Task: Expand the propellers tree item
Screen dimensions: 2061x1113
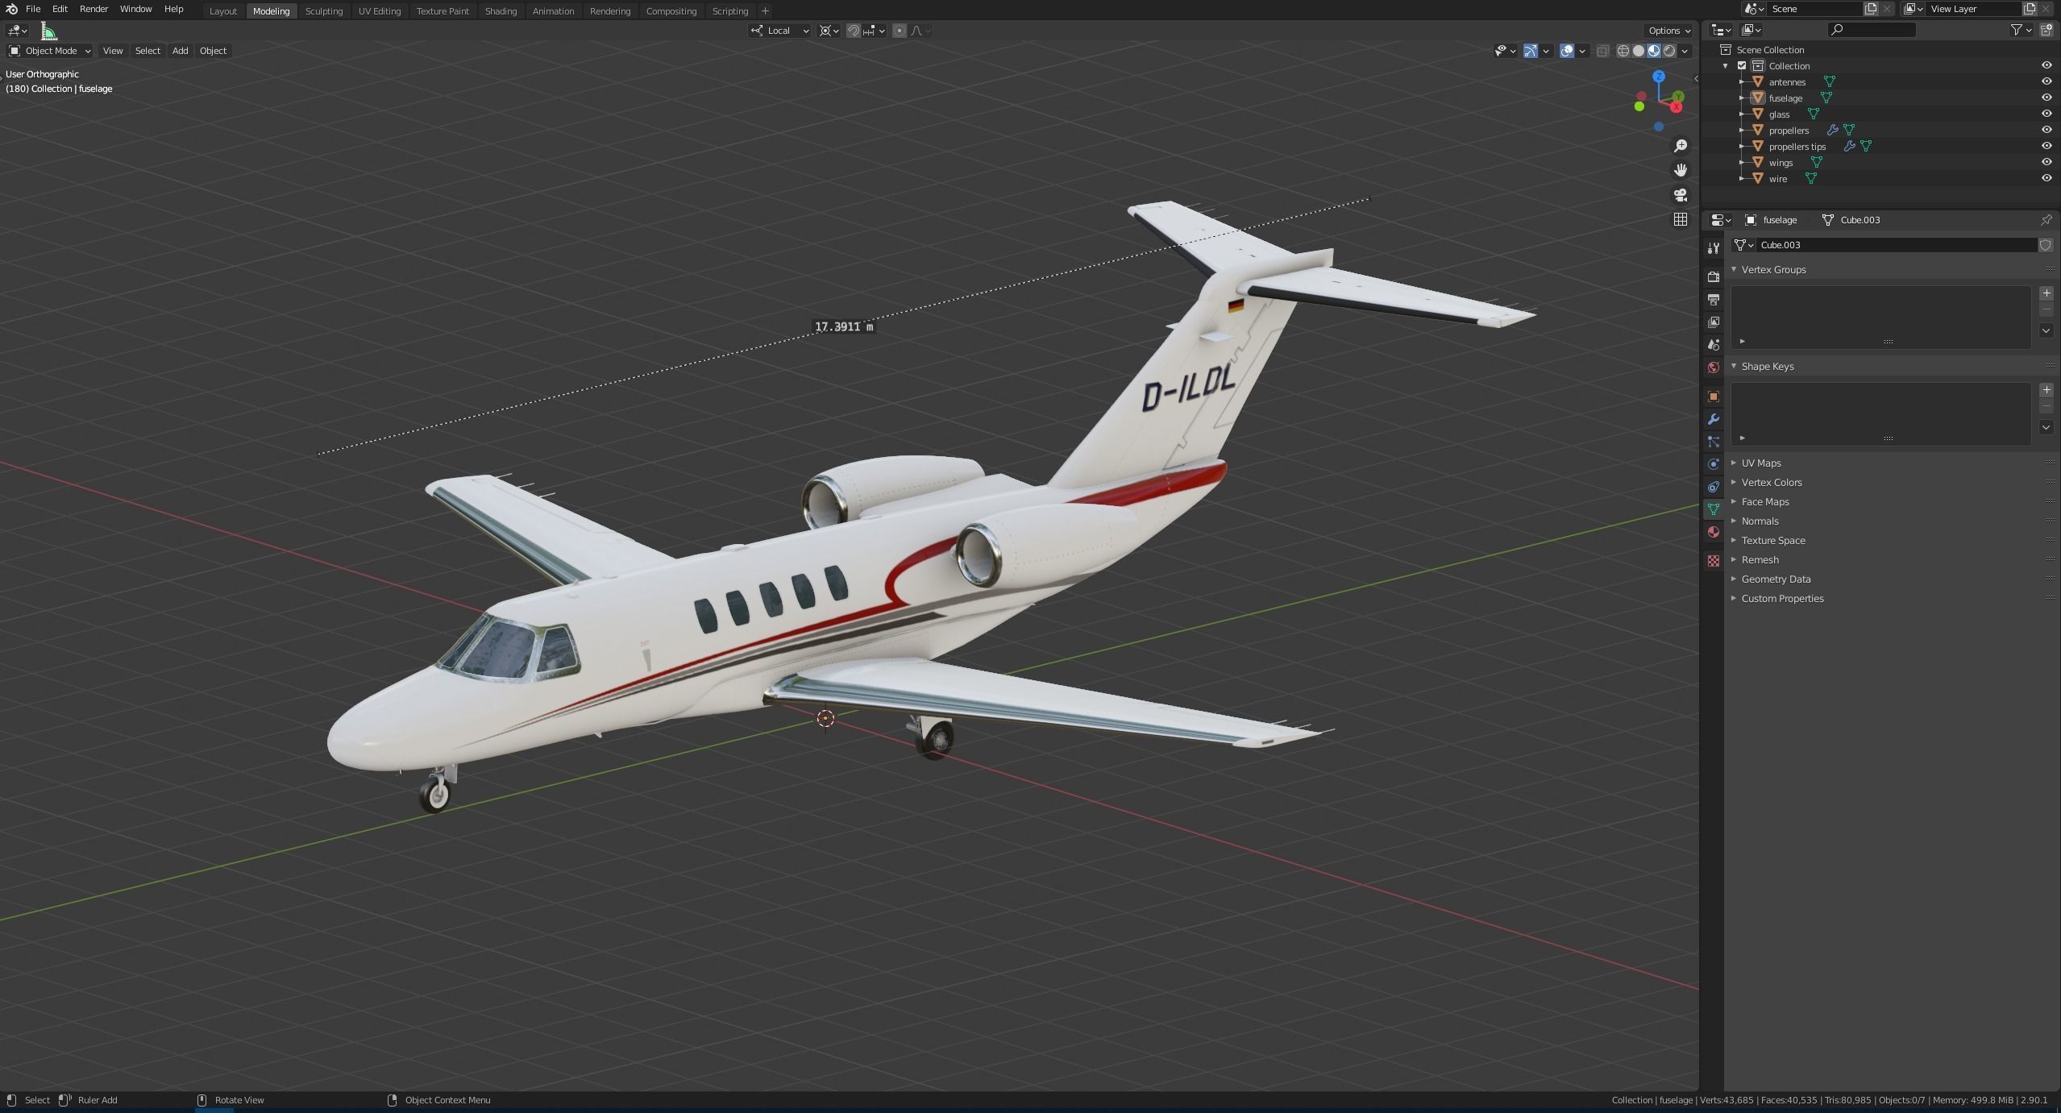Action: click(1742, 130)
